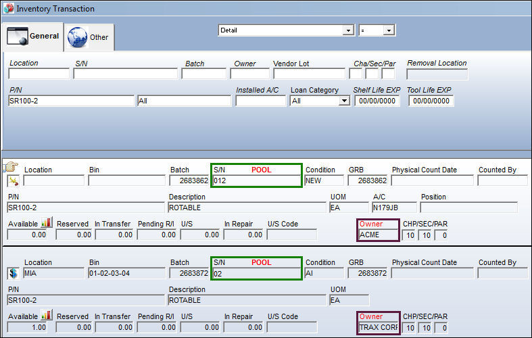Open the equals operator dropdown
The width and height of the screenshot is (532, 338).
389,30
